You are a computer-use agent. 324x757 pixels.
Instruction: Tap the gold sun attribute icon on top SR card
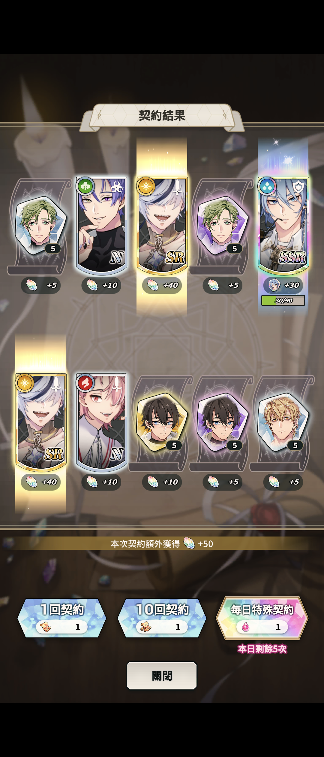coord(146,187)
